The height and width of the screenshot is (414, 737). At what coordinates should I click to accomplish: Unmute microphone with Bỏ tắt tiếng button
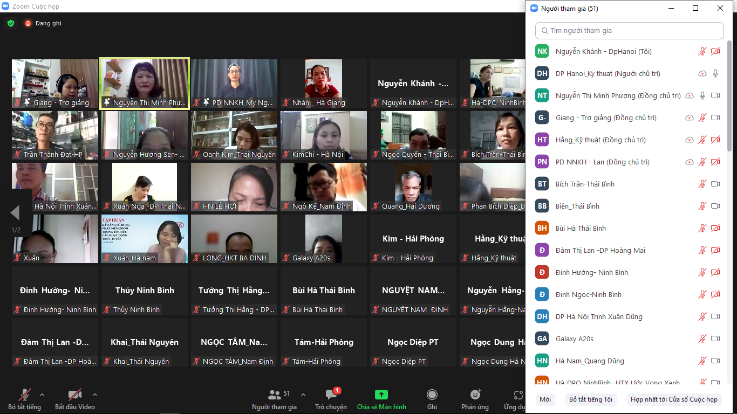[24, 399]
